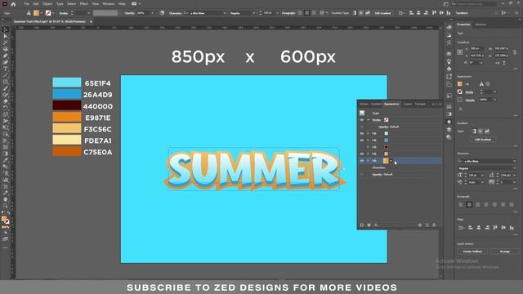Select the Type tool
This screenshot has width=523, height=294.
tap(6, 69)
